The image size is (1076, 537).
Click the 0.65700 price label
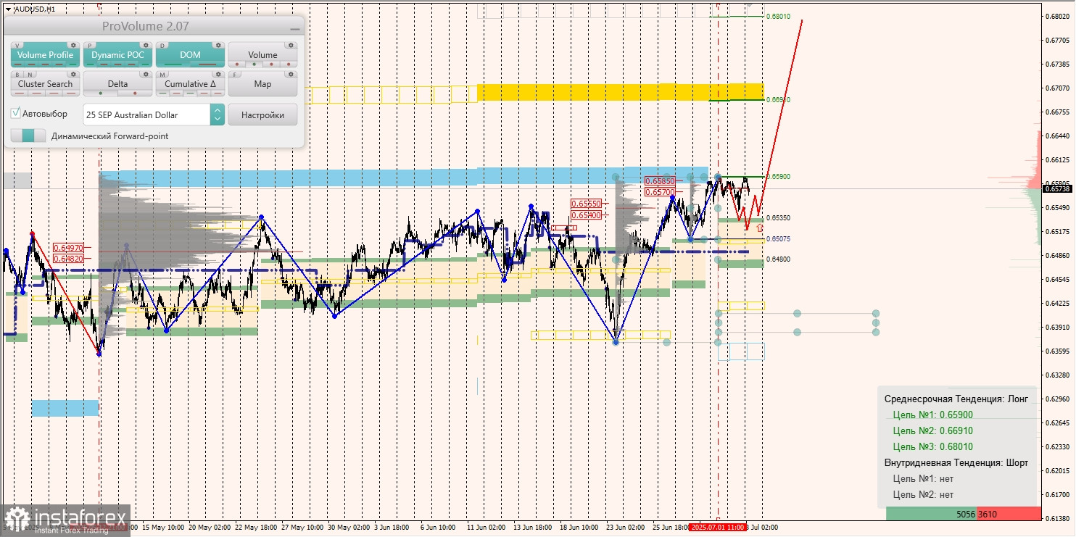tap(660, 192)
